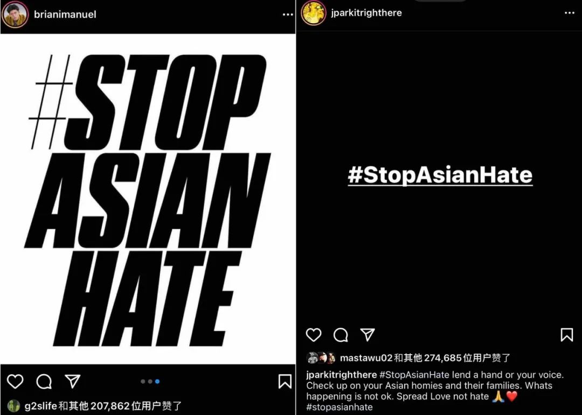
Task: Open jparkitrighthere's profile avatar
Action: 313,13
